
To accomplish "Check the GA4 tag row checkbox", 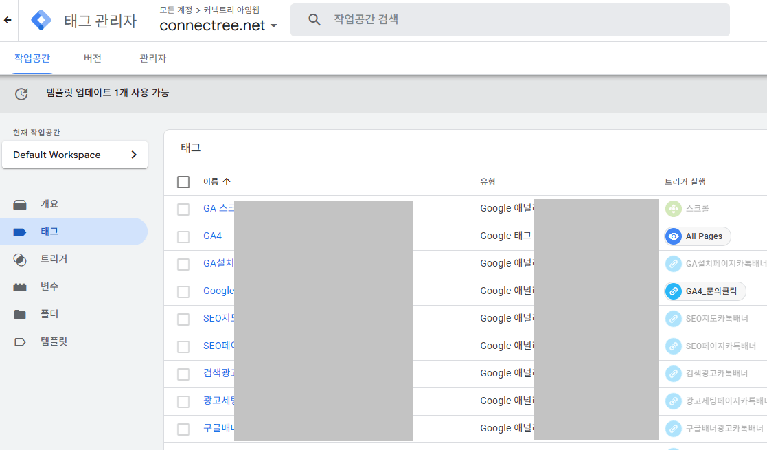I will (x=183, y=236).
